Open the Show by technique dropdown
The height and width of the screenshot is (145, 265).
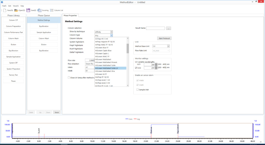pyautogui.click(x=111, y=32)
